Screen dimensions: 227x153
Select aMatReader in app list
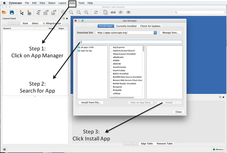click(x=118, y=57)
